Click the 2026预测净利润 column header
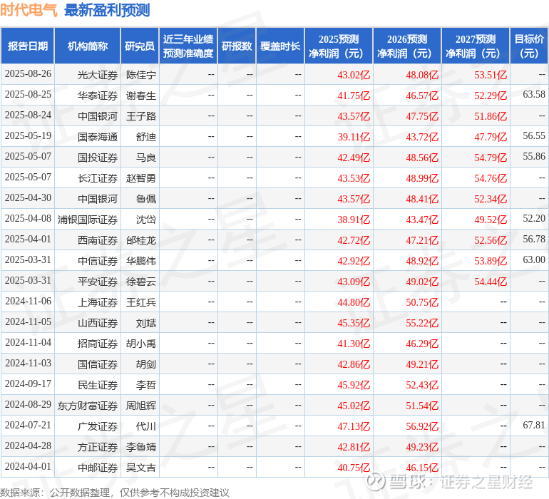The image size is (549, 499). tap(407, 46)
